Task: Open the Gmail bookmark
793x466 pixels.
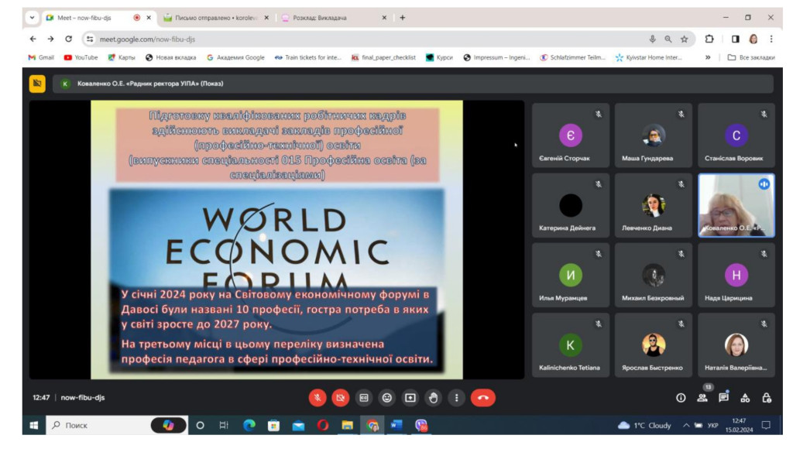Action: pyautogui.click(x=41, y=57)
